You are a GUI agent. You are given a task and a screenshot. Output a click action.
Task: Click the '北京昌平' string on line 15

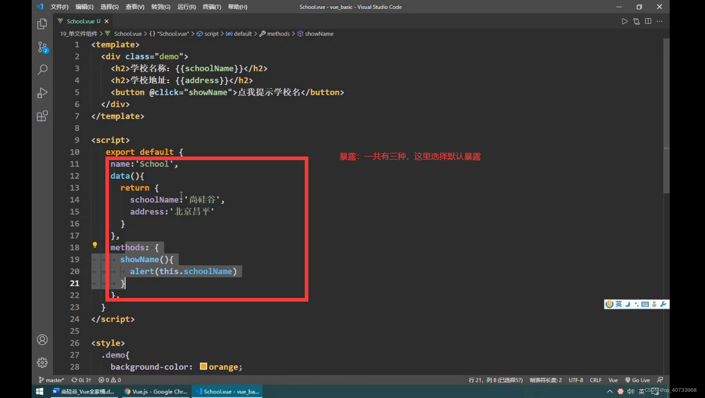click(192, 211)
